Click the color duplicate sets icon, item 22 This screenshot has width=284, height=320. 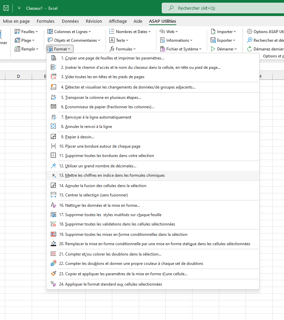53,263
